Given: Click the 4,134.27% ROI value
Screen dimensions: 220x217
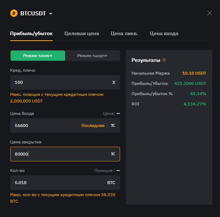Looking at the screenshot, I should [x=195, y=104].
